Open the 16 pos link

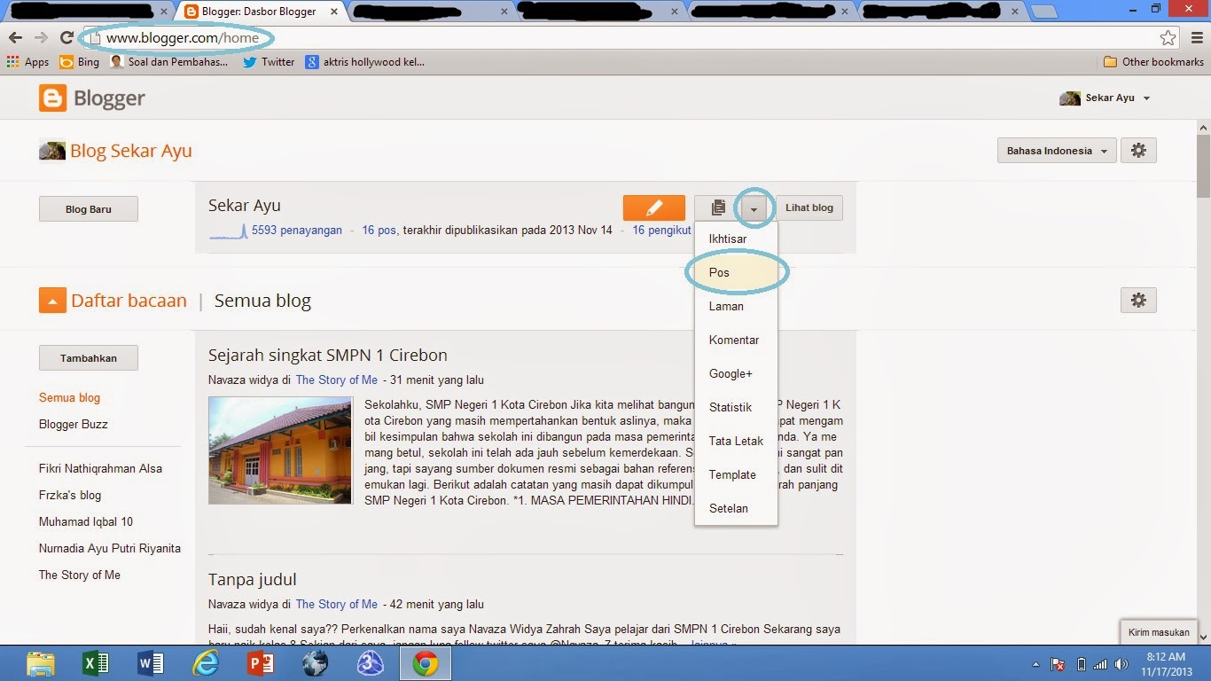click(x=379, y=230)
